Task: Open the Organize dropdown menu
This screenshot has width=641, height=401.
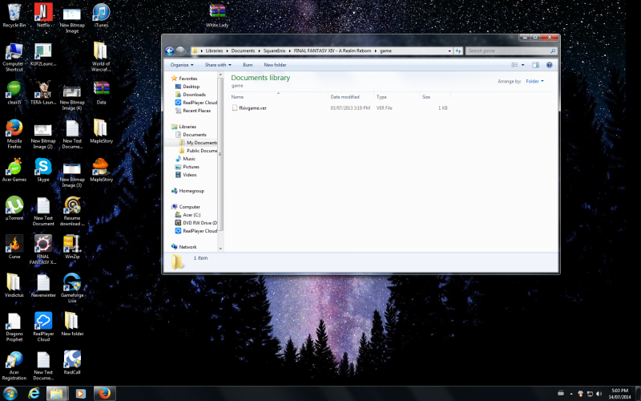Action: click(x=182, y=65)
